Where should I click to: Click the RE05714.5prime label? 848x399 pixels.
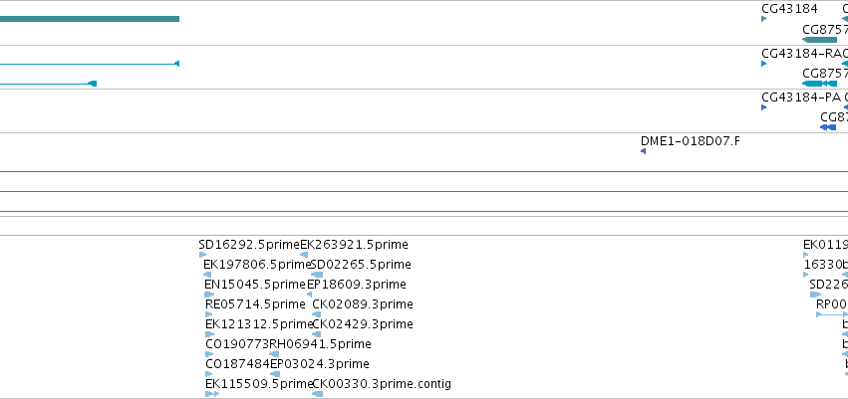point(255,304)
